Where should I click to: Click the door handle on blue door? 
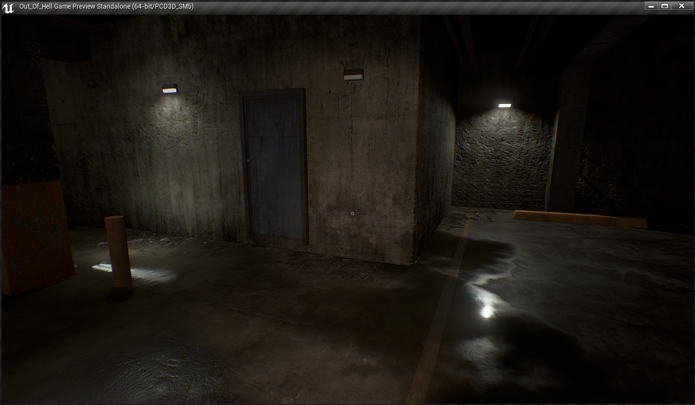(x=248, y=160)
